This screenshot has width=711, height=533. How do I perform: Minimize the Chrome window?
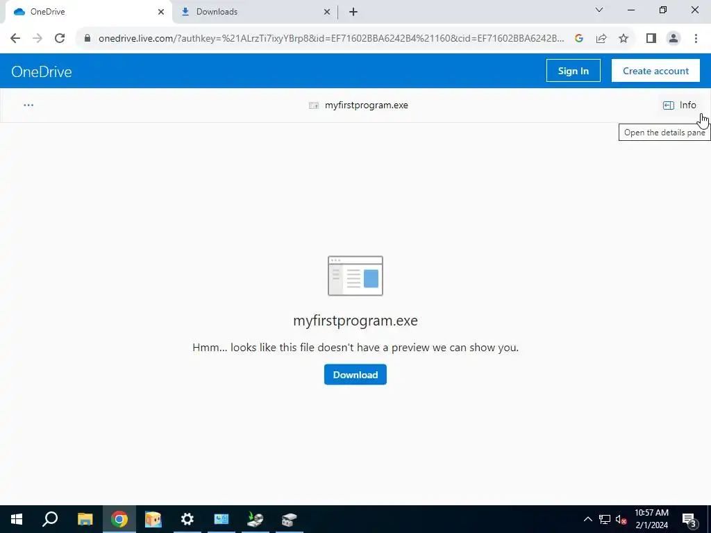tap(631, 10)
